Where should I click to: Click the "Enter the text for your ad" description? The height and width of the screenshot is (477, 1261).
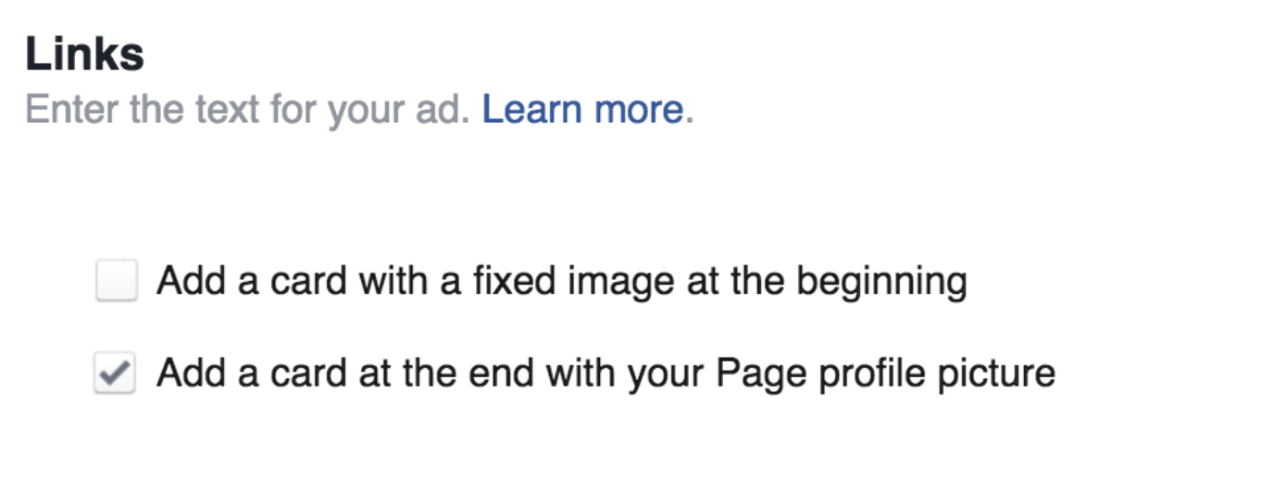248,110
